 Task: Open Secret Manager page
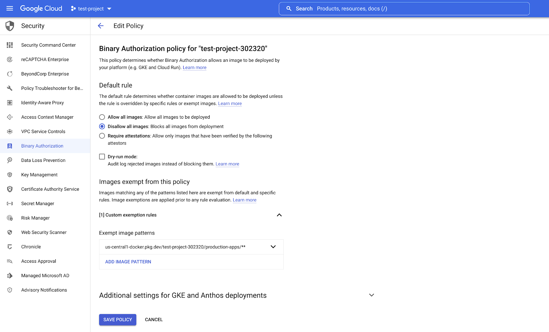click(x=38, y=203)
